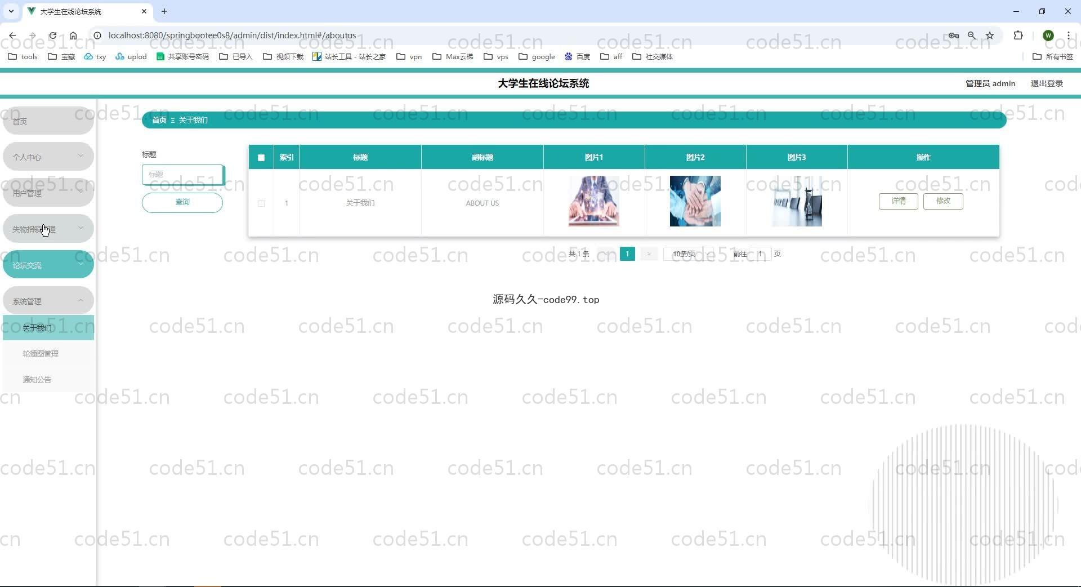Focus the 前往 page number field
Image resolution: width=1081 pixels, height=587 pixels.
[761, 254]
